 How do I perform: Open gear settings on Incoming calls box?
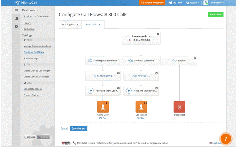(158, 34)
